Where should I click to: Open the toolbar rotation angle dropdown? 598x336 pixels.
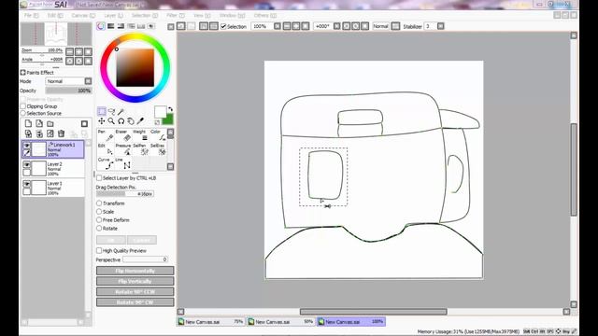pos(336,26)
